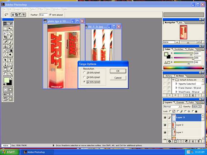The width and height of the screenshot is (207, 155).
Task: Select the Dodge tool
Action: [10, 55]
